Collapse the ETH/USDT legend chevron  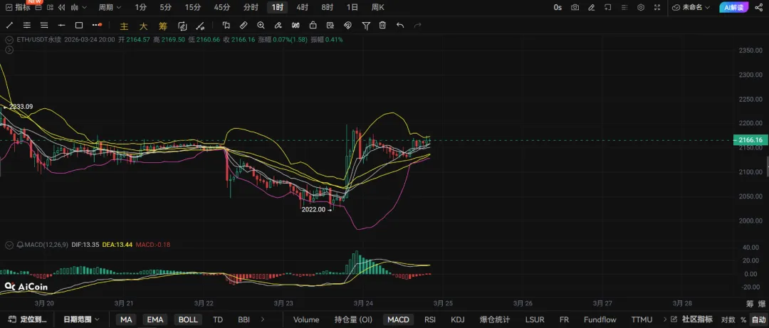click(9, 40)
